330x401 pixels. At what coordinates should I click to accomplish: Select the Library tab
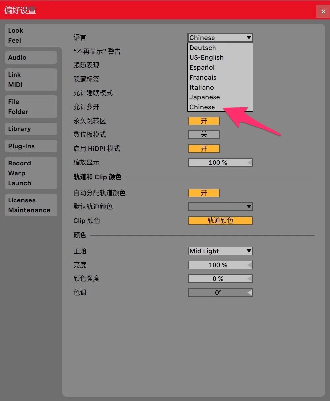tap(31, 129)
